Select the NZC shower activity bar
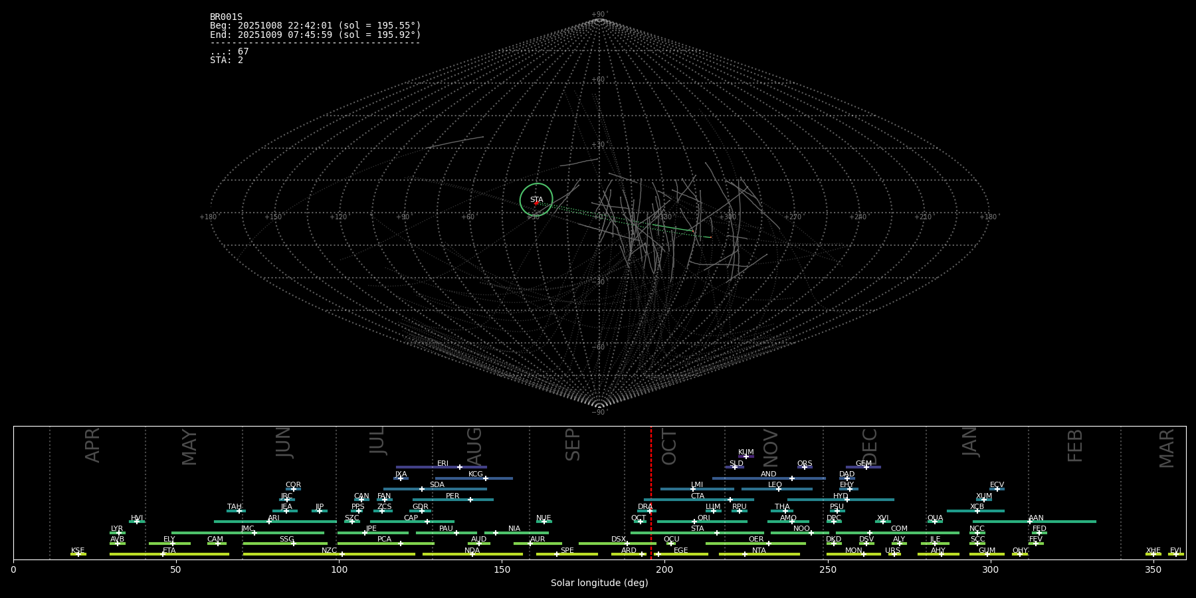1196x598 pixels. pos(379,554)
